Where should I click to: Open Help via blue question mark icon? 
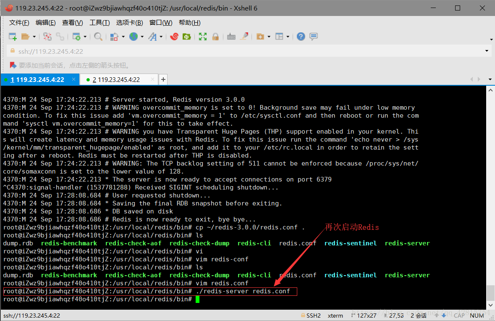pos(301,37)
